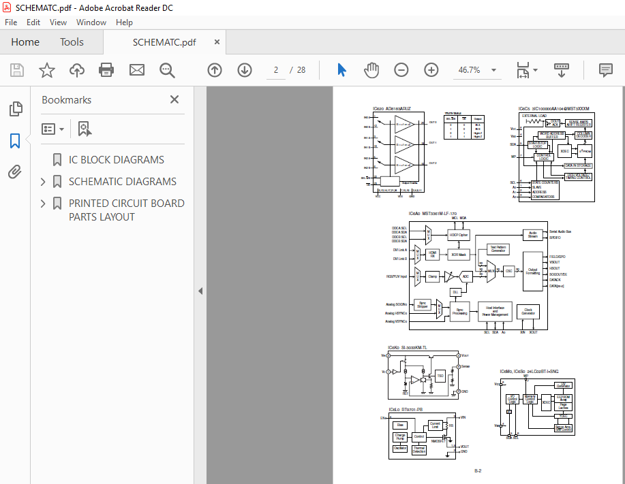Switch to the Tools tab
The image size is (625, 484).
[x=72, y=42]
